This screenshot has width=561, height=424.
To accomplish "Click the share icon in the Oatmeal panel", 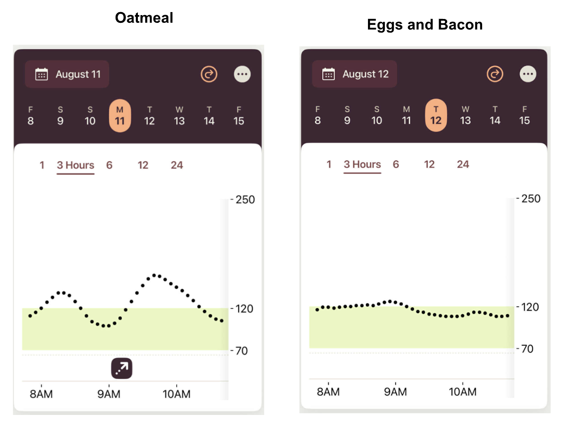I will 209,74.
